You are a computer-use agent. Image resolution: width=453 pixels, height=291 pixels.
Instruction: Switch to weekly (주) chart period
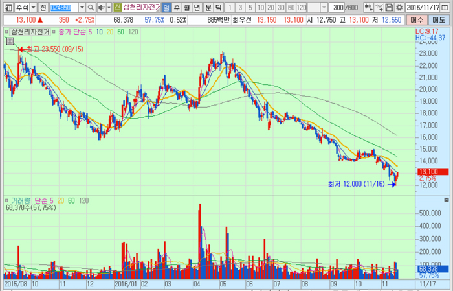(x=177, y=7)
